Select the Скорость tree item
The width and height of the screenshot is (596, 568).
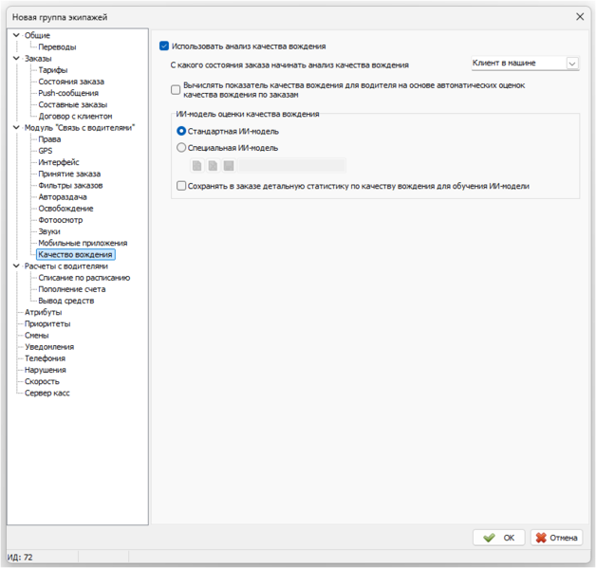tap(42, 381)
